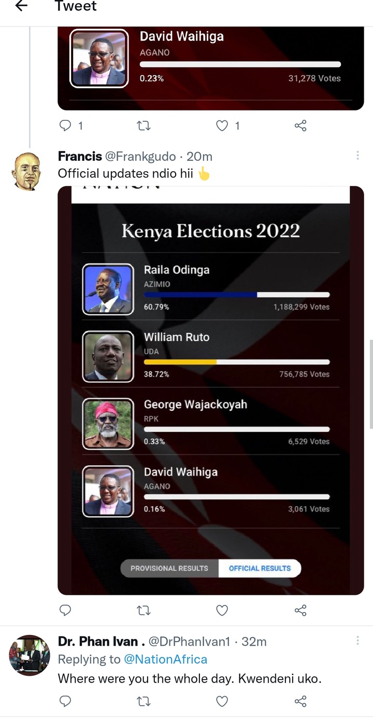View Francis's cartoon avatar
Image resolution: width=373 pixels, height=722 pixels.
26,171
